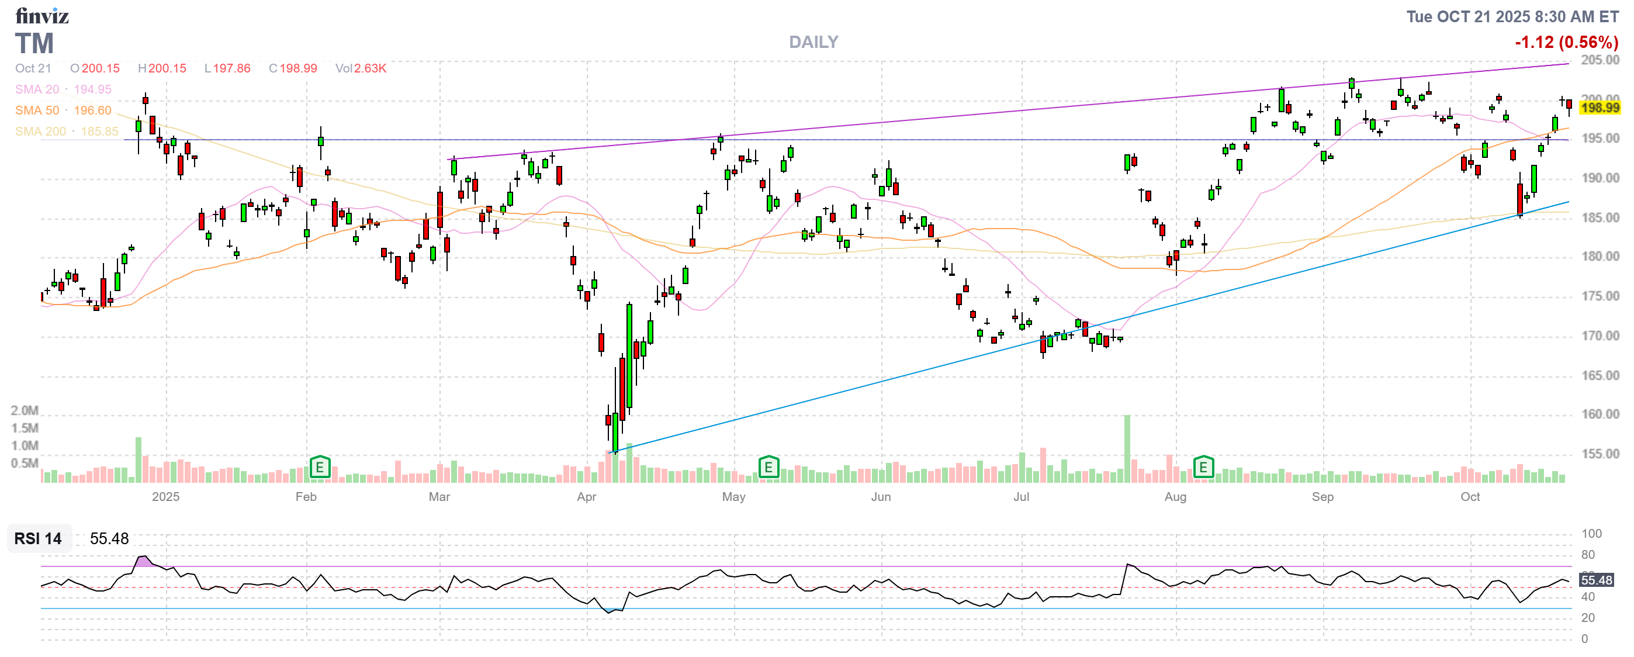Click the 2025 year label on the axis
Screen dimensions: 1634x657
165,497
